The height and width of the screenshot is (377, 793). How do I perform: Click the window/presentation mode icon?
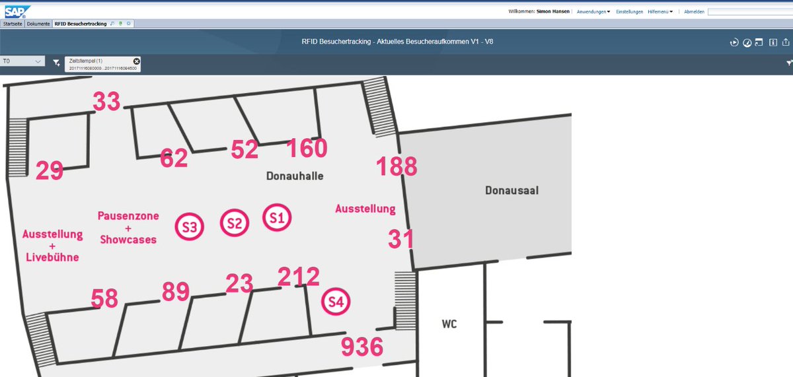tap(759, 42)
